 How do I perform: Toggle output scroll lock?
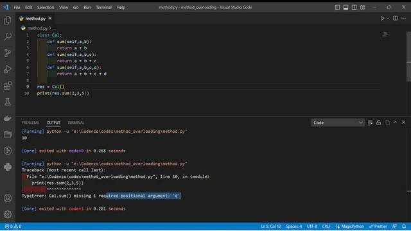point(378,123)
